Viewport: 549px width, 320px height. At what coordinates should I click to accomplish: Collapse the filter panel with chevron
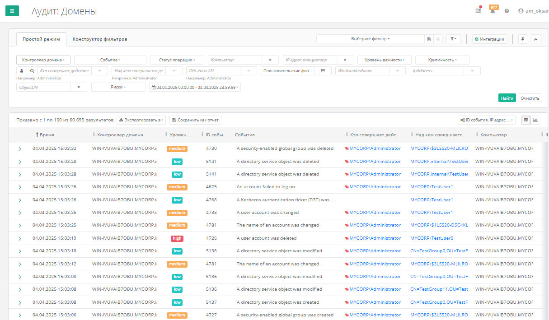[x=536, y=39]
